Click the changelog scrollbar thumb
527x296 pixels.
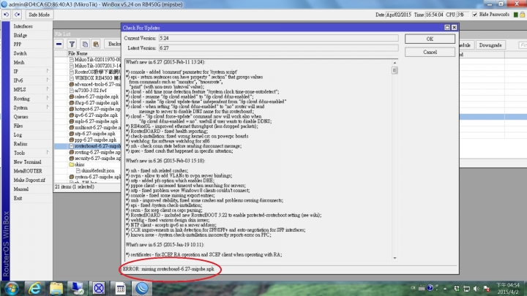click(x=395, y=70)
